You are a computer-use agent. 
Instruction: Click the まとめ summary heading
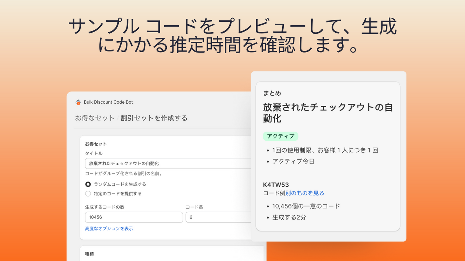click(272, 93)
